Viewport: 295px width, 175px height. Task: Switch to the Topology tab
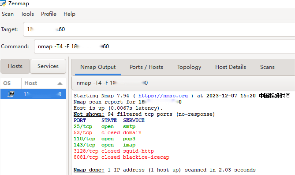click(x=189, y=67)
